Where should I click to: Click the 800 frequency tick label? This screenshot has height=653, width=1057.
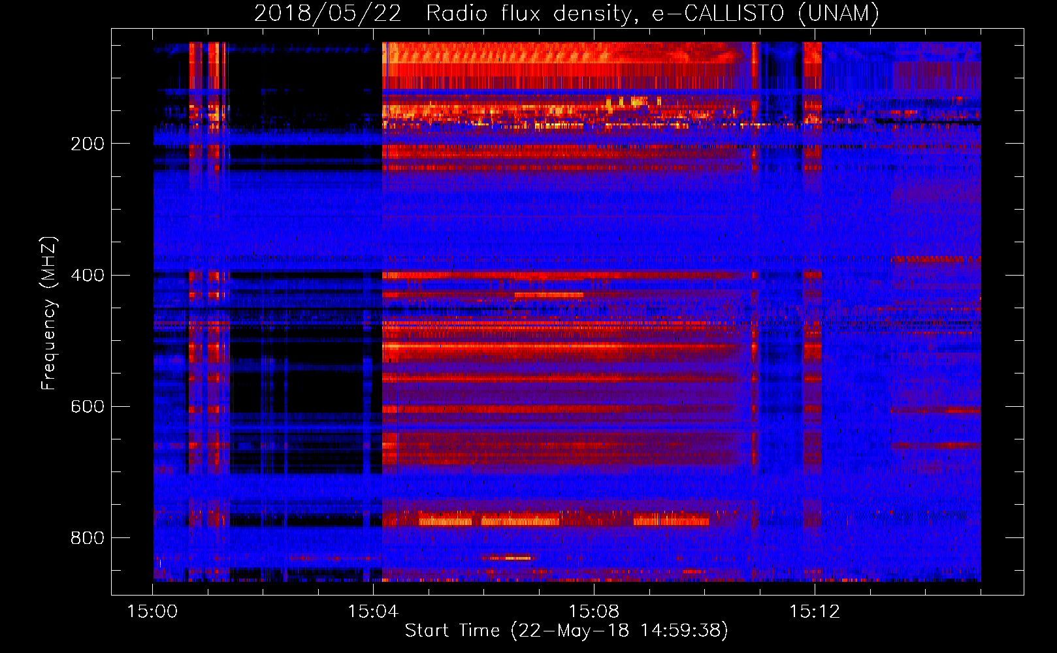point(87,538)
